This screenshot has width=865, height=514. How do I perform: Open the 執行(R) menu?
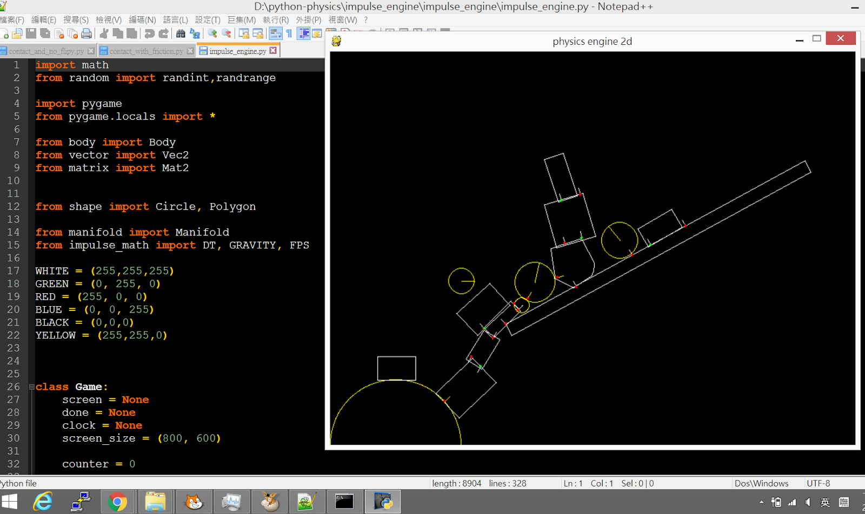click(x=276, y=20)
